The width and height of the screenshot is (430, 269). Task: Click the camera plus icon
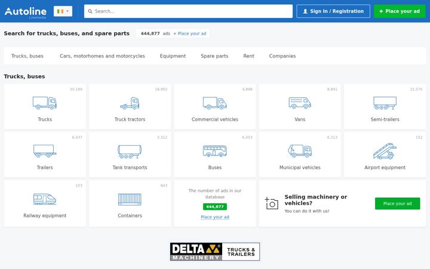pos(271,203)
